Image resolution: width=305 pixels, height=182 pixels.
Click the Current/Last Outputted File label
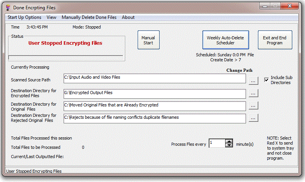pyautogui.click(x=37, y=157)
